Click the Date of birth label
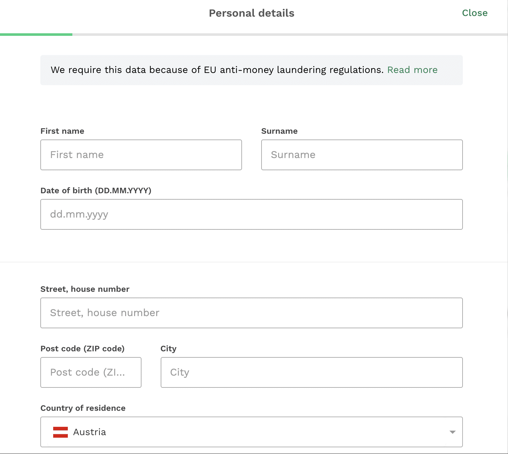508x454 pixels. (x=96, y=191)
